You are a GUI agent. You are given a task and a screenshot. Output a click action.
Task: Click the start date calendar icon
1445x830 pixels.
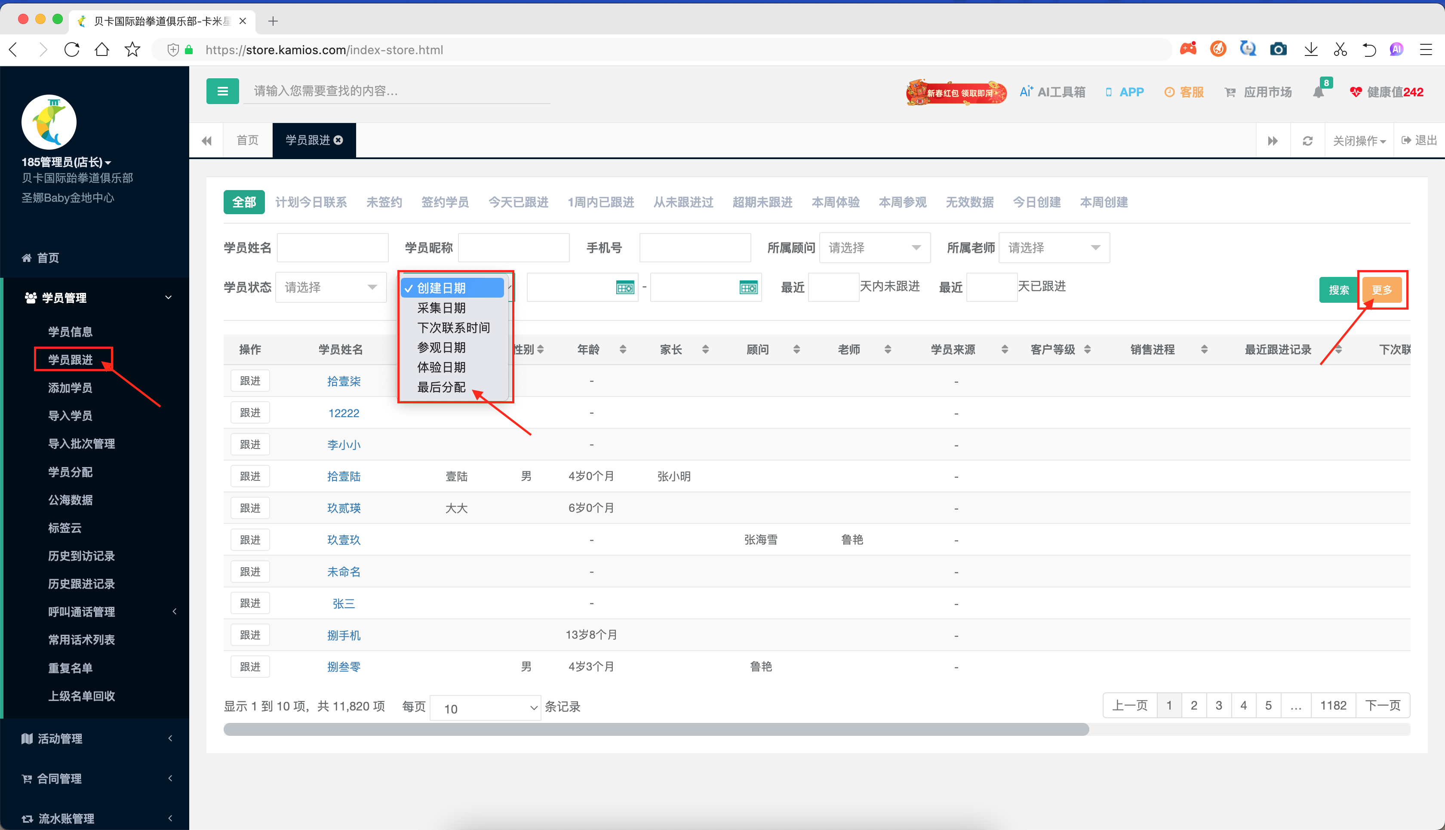click(625, 287)
